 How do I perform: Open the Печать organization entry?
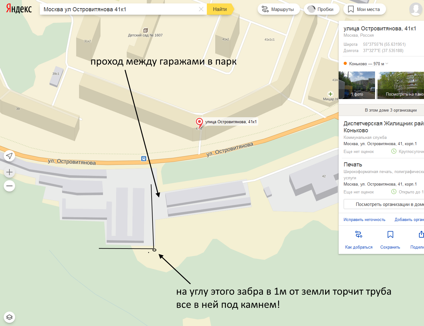[353, 165]
